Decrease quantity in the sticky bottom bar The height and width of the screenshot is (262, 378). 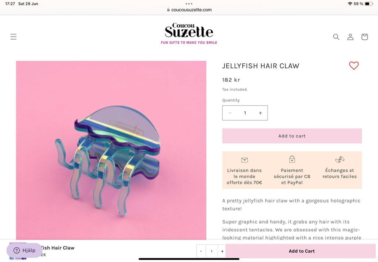pos(201,251)
